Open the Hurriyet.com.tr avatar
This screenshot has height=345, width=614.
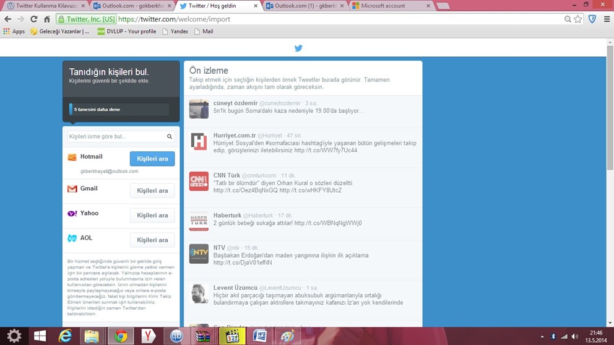pos(199,141)
